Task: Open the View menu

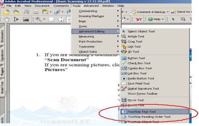Action: [28, 6]
